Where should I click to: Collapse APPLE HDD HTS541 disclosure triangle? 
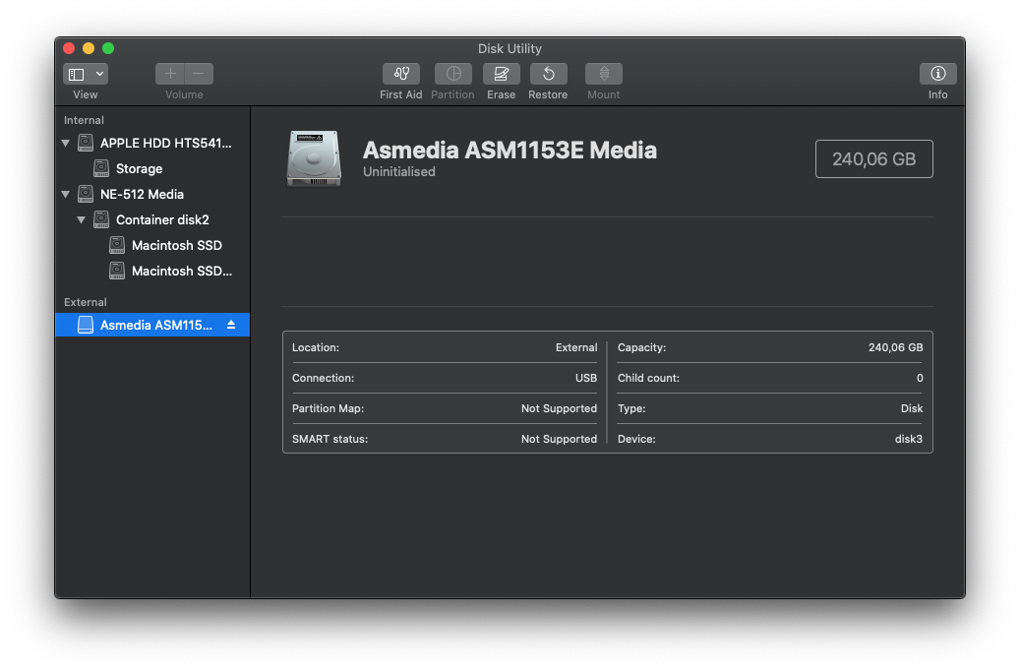66,143
